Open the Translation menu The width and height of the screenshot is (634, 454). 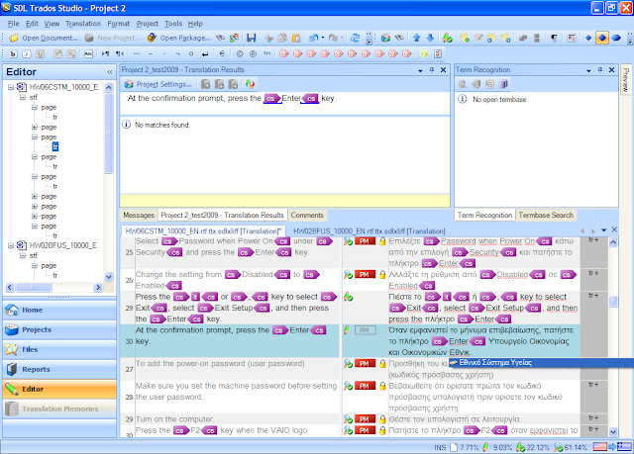coord(83,24)
